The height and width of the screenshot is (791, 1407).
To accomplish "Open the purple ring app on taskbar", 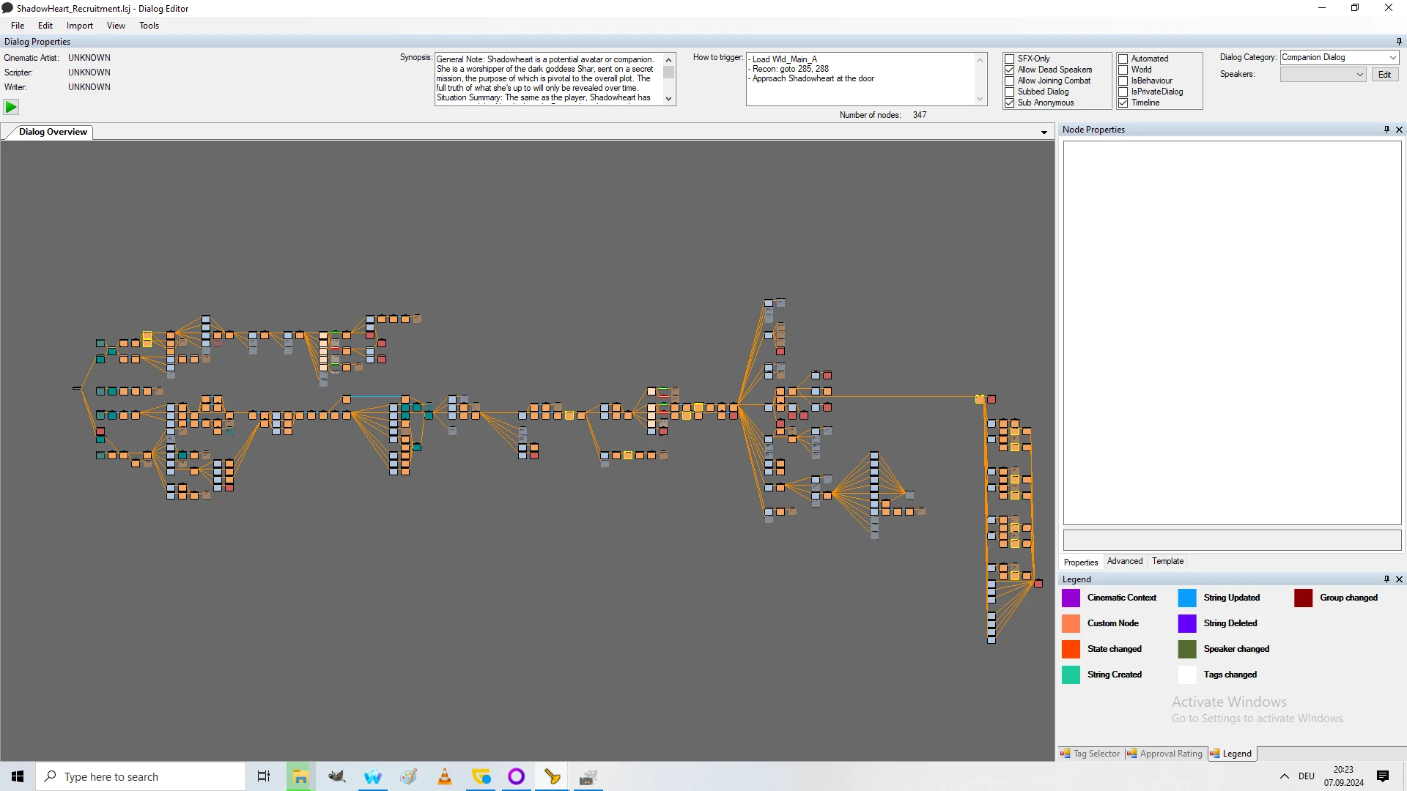I will coord(517,776).
